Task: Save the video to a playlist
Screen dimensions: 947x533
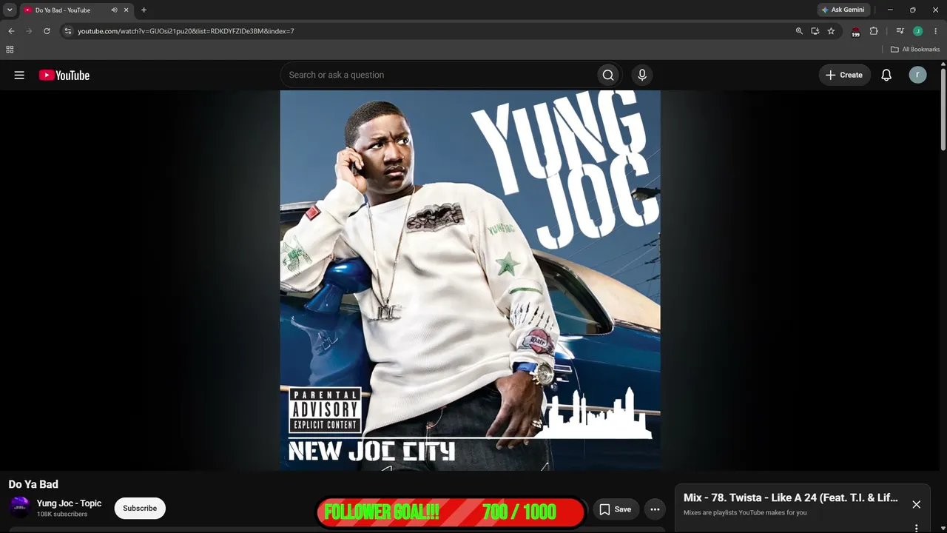Action: click(x=616, y=509)
